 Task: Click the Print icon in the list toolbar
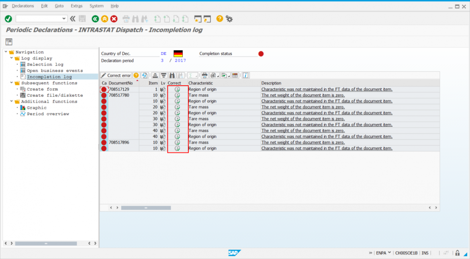pos(205,75)
